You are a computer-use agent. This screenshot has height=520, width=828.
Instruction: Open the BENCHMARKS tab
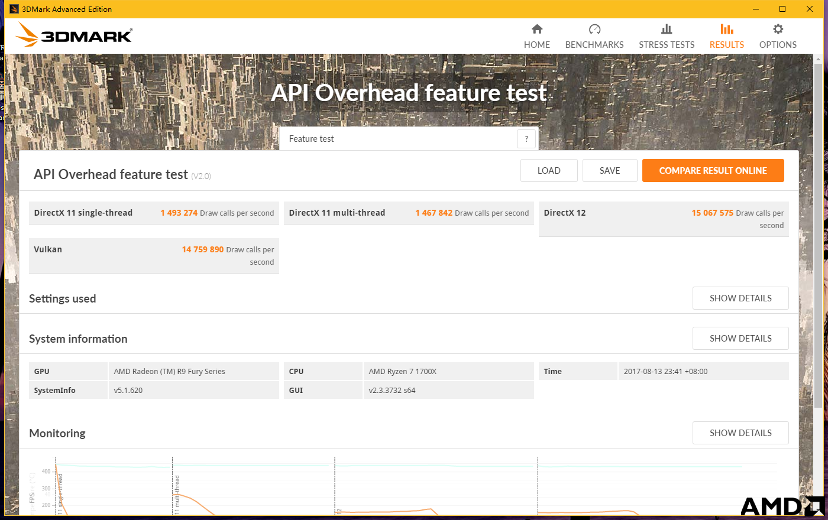tap(594, 37)
